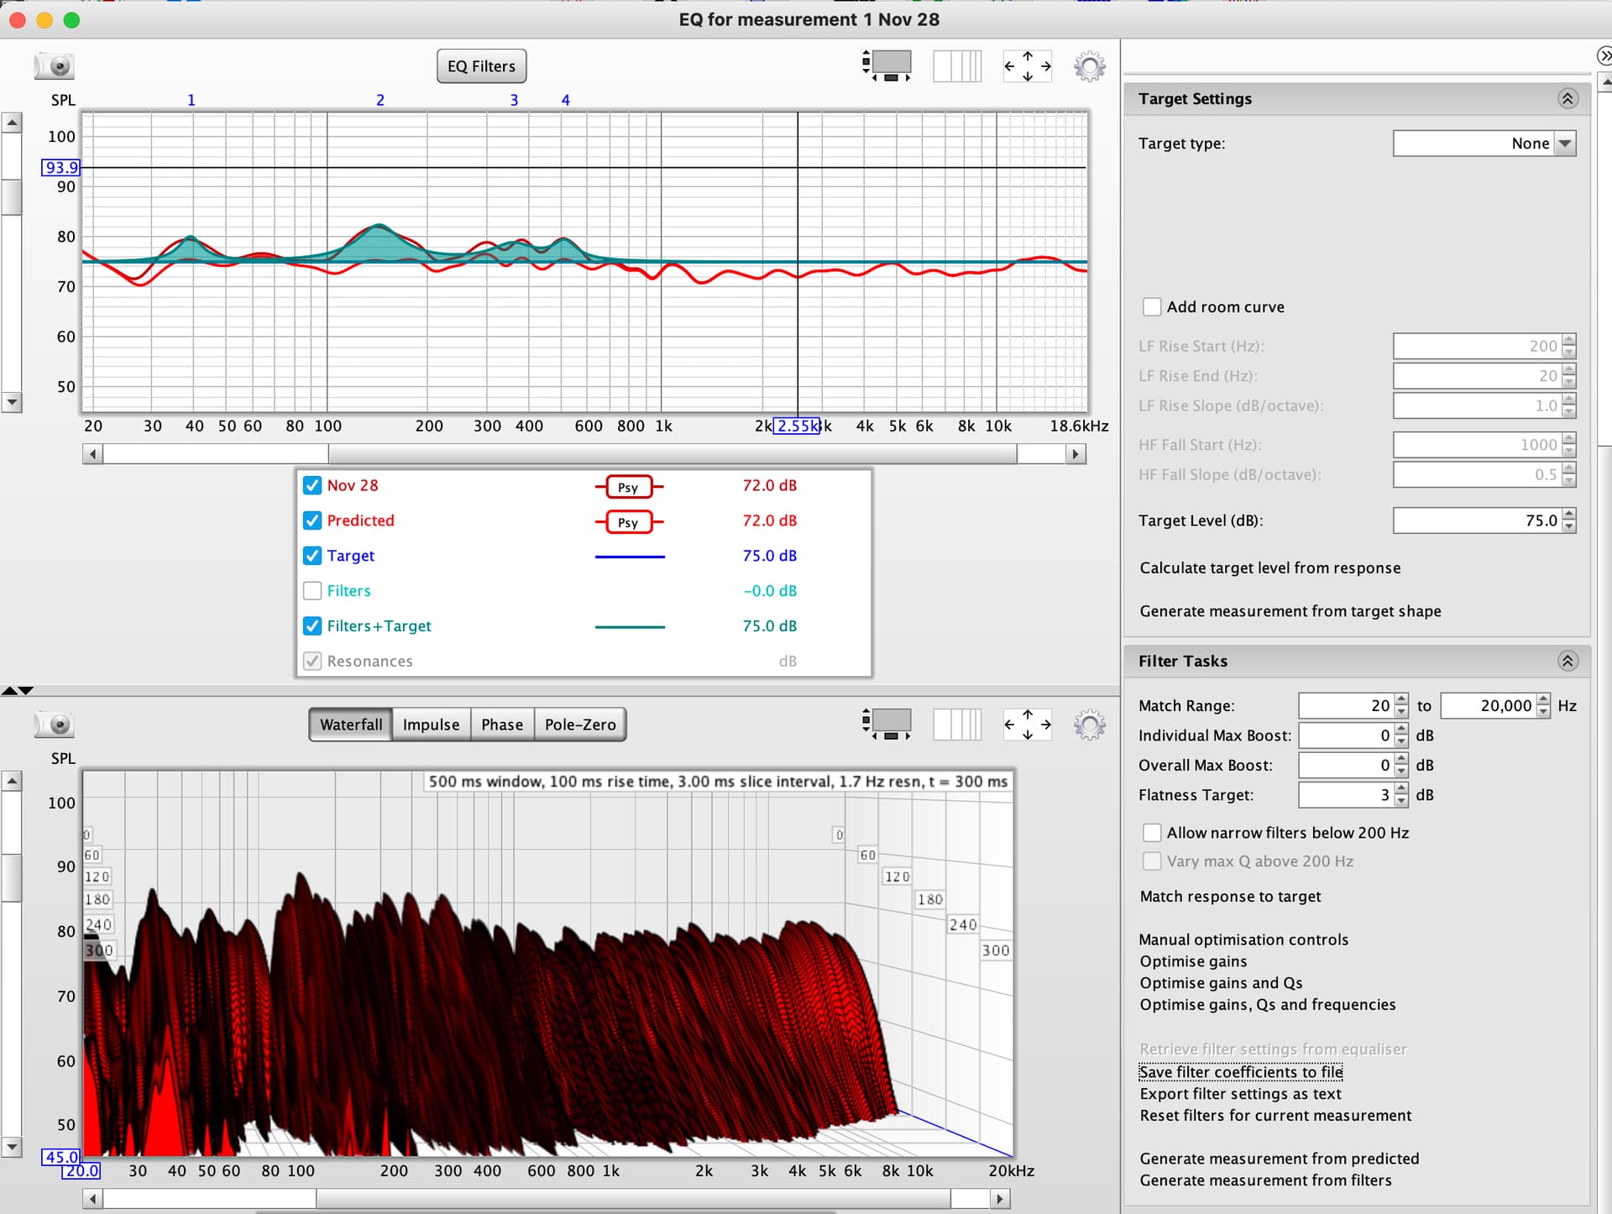
Task: Open the EQ Filters button
Action: 481,66
